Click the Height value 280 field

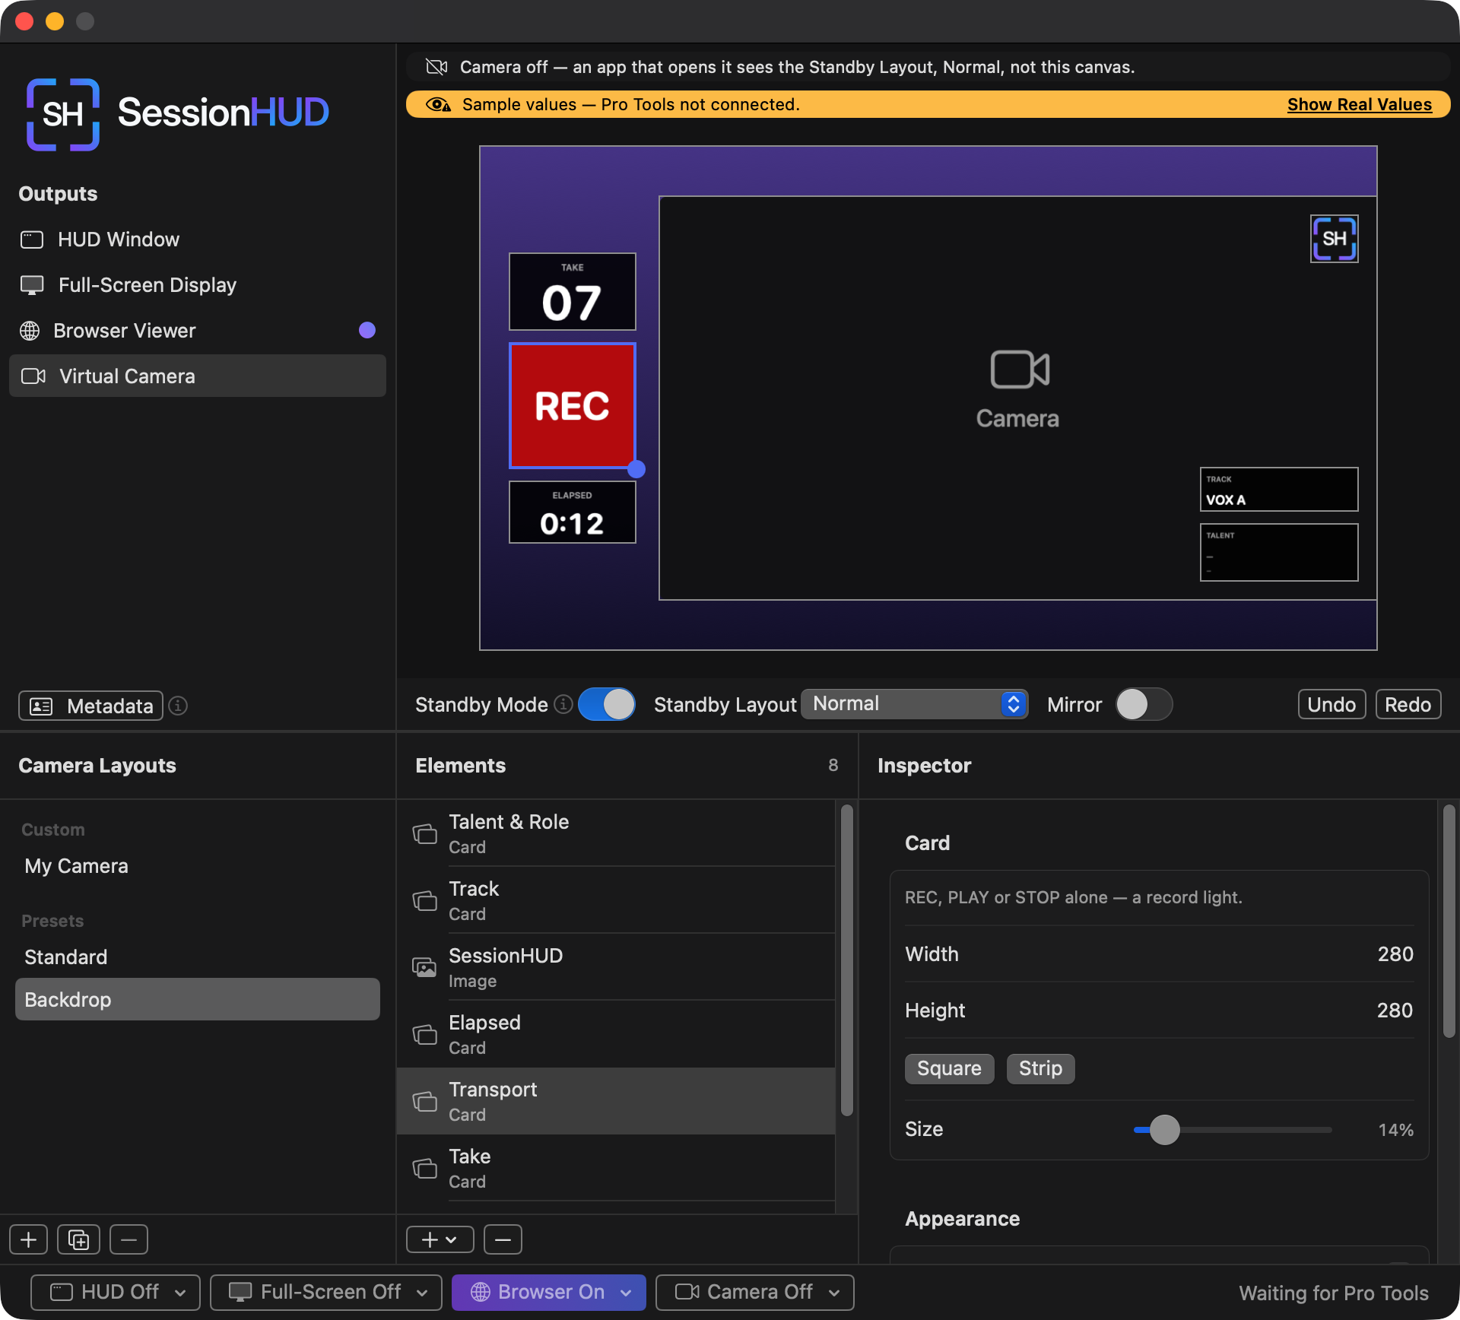[1395, 1011]
